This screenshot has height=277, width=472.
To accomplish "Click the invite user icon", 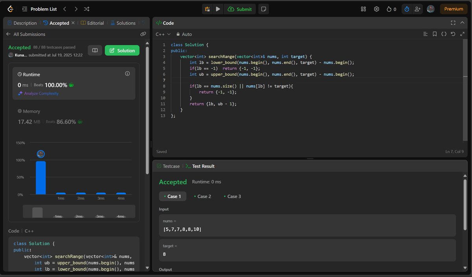I will (417, 9).
